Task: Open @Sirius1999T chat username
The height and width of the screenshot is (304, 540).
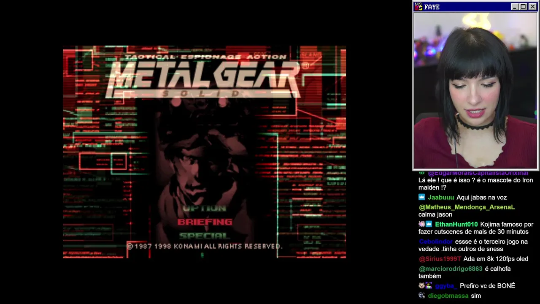Action: coord(440,259)
